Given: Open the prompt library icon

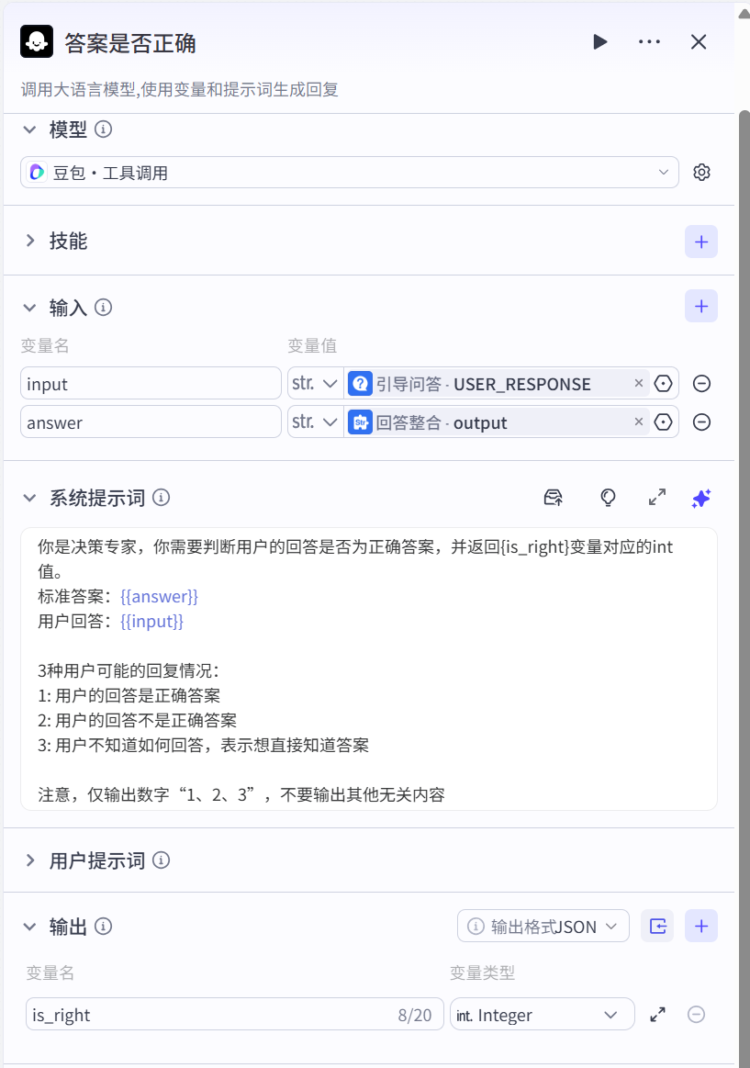Looking at the screenshot, I should tap(553, 498).
